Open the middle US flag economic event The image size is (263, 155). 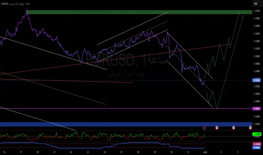coord(233,128)
